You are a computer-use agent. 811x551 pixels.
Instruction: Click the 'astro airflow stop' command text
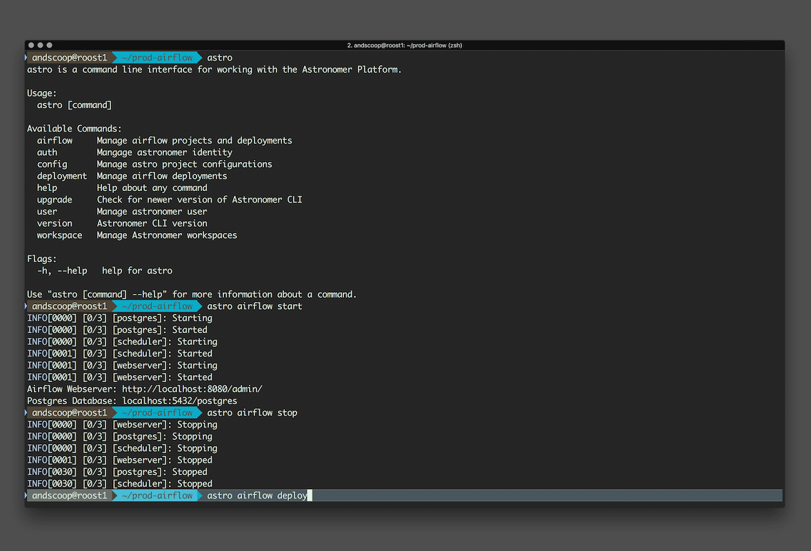tap(252, 413)
